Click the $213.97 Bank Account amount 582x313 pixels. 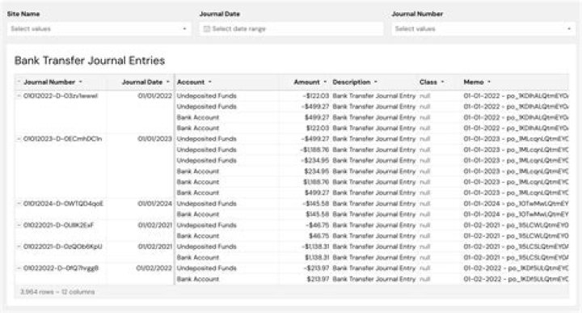[x=318, y=279]
